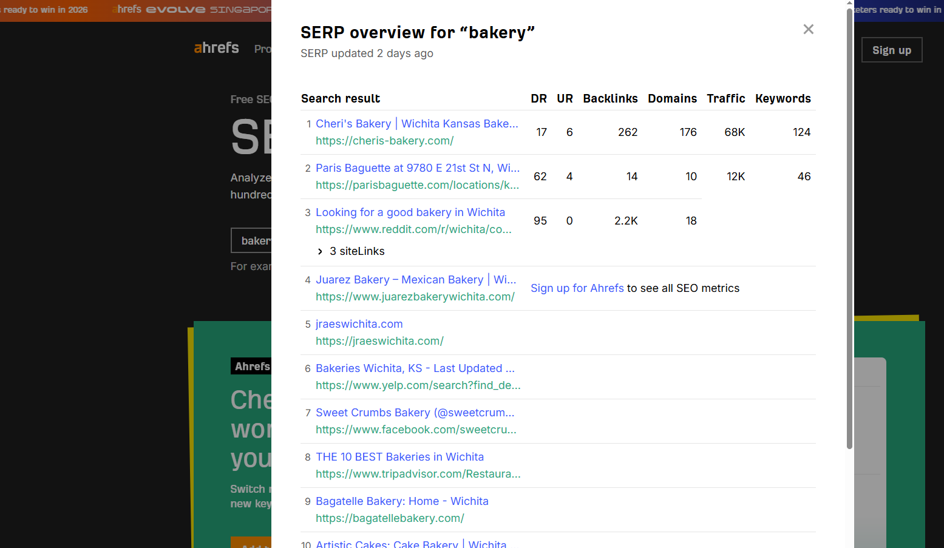Image resolution: width=944 pixels, height=548 pixels.
Task: Open 'Looking for a good bakery in Wichita'
Action: click(x=410, y=212)
